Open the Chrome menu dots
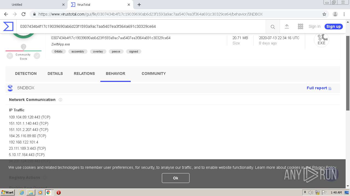Image resolution: width=350 pixels, height=196 pixels. coord(344,14)
